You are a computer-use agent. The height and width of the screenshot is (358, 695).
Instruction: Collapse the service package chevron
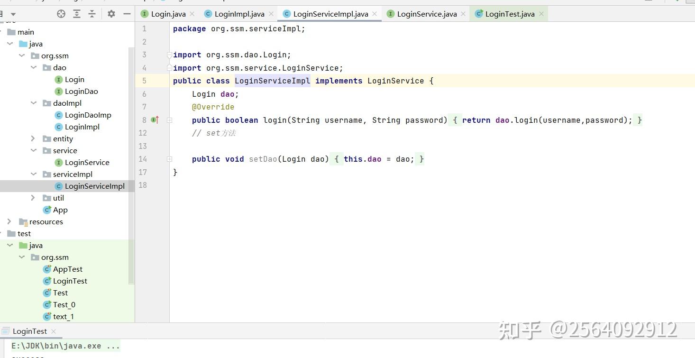click(x=34, y=150)
